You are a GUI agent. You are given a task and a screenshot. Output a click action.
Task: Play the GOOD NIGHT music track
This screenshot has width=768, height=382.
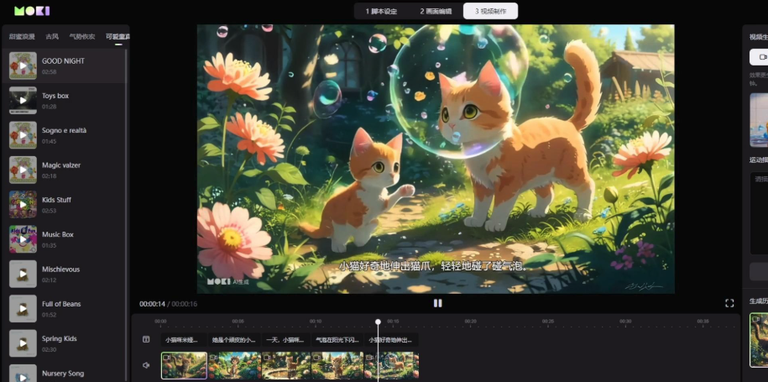coord(23,65)
